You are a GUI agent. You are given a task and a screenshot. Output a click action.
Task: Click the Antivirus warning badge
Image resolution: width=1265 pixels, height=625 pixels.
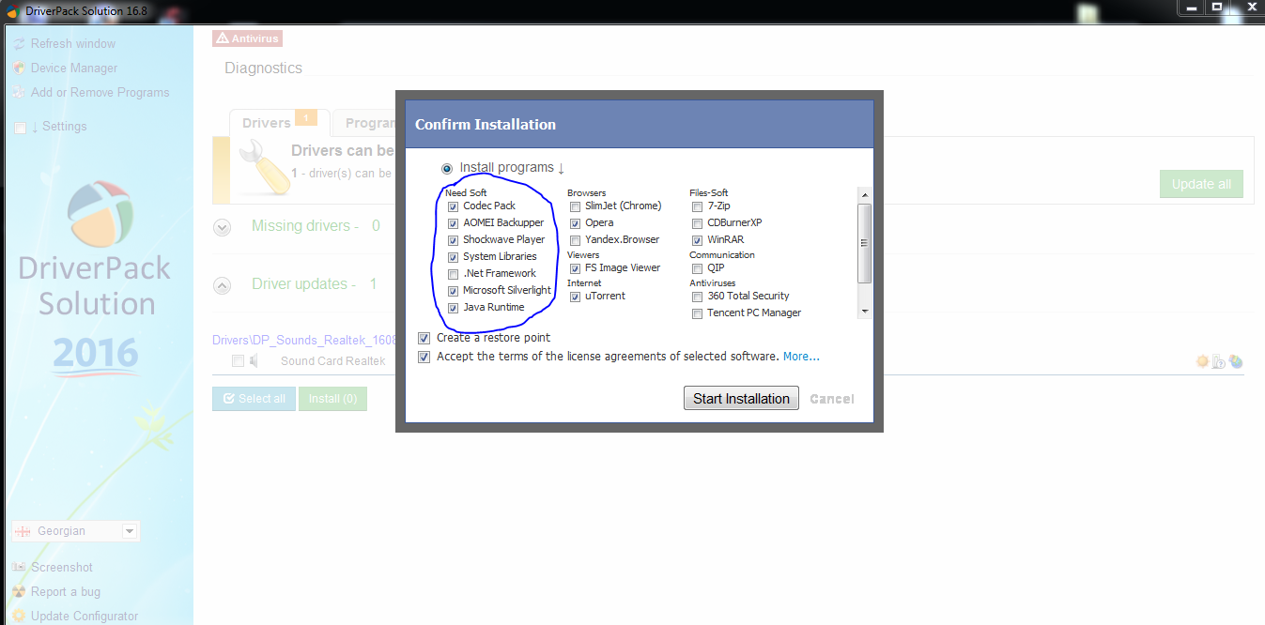point(247,38)
